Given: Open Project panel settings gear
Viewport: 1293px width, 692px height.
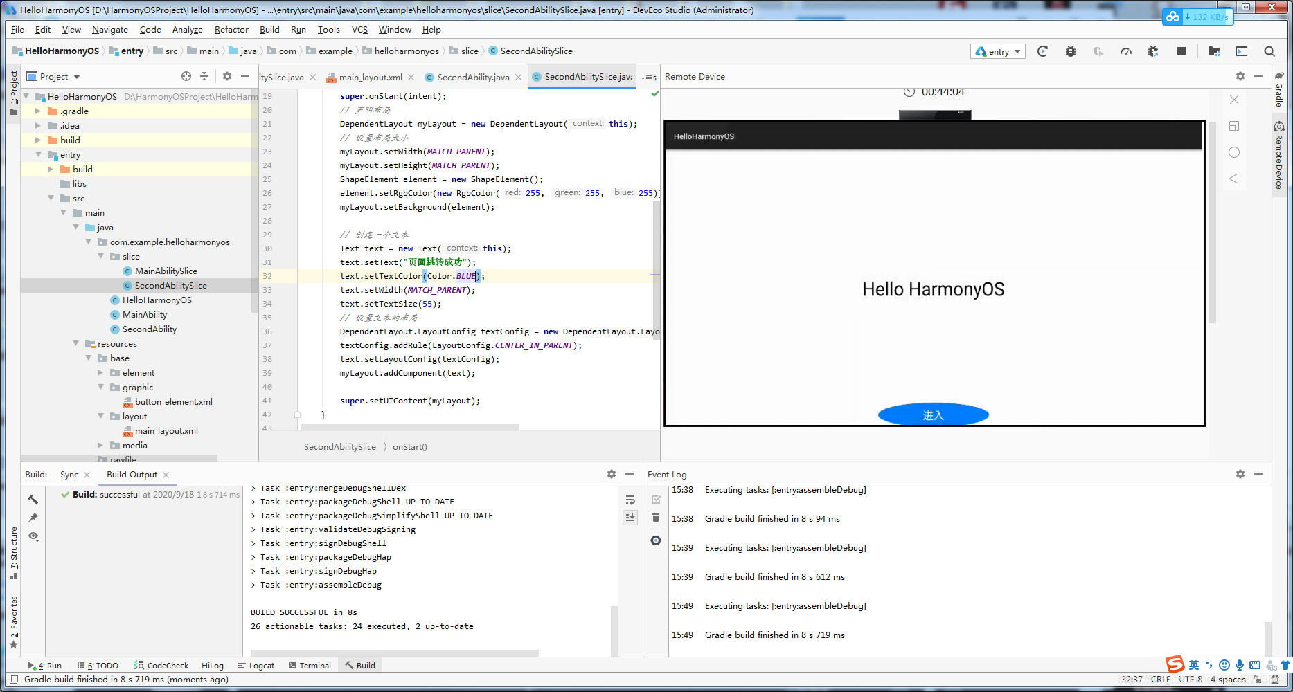Looking at the screenshot, I should tap(227, 76).
